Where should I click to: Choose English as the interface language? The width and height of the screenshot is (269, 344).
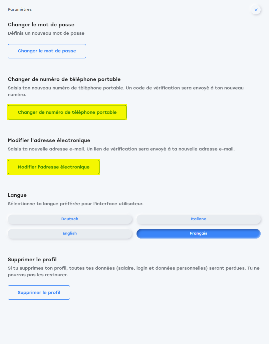tap(70, 234)
